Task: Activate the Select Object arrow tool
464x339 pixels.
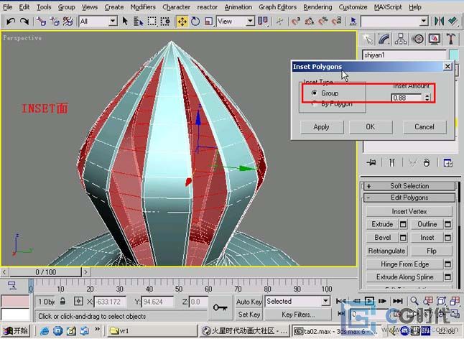Action: (x=125, y=22)
